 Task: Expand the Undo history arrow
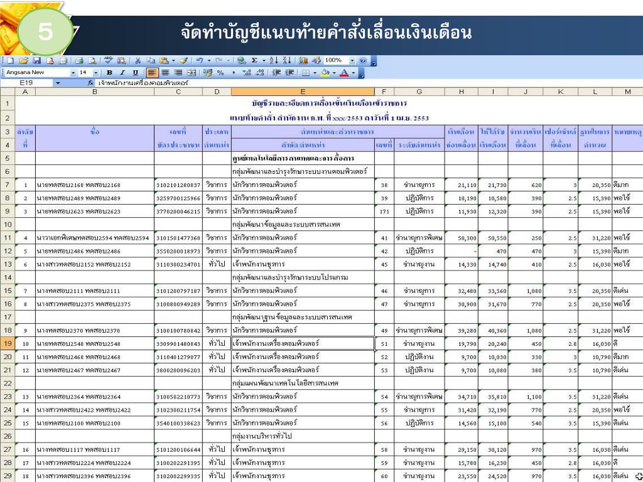pyautogui.click(x=208, y=61)
